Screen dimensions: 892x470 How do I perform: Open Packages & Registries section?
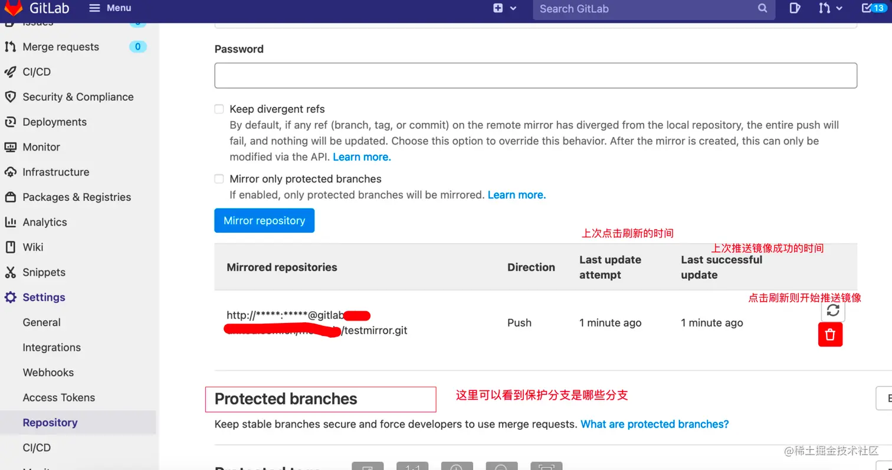(77, 197)
